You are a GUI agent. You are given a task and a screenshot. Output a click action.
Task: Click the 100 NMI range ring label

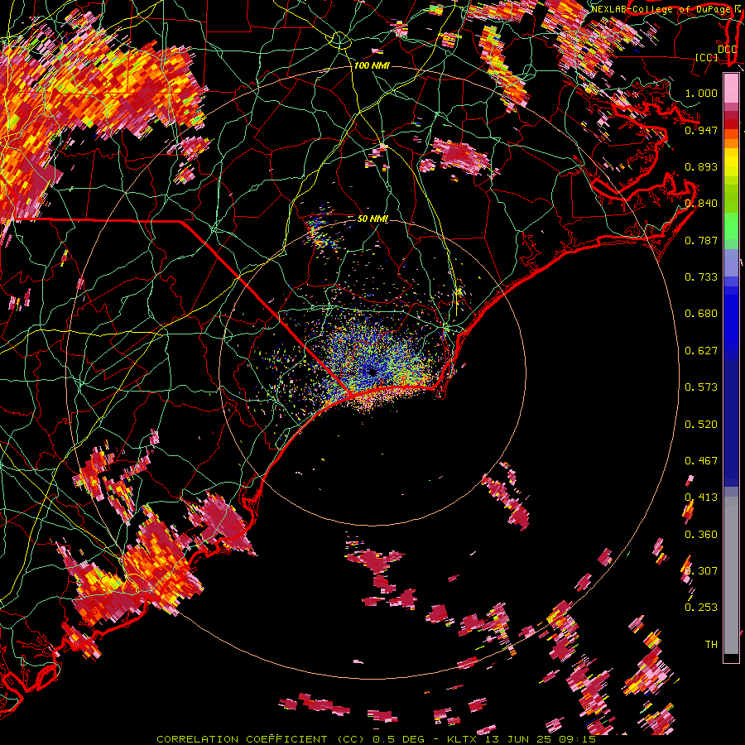click(372, 65)
